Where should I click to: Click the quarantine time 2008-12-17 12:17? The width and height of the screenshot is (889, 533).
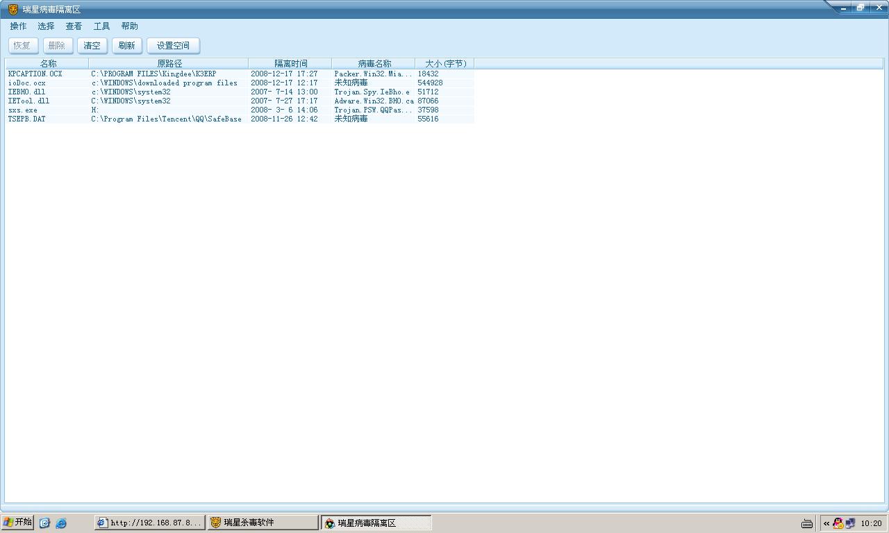(x=284, y=83)
